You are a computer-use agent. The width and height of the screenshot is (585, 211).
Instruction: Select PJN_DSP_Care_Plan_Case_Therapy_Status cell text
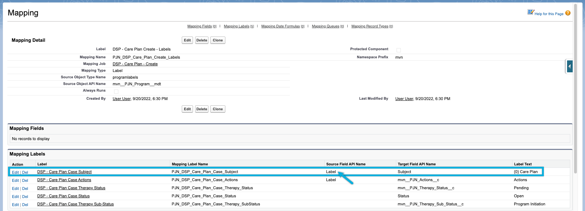tap(212, 188)
